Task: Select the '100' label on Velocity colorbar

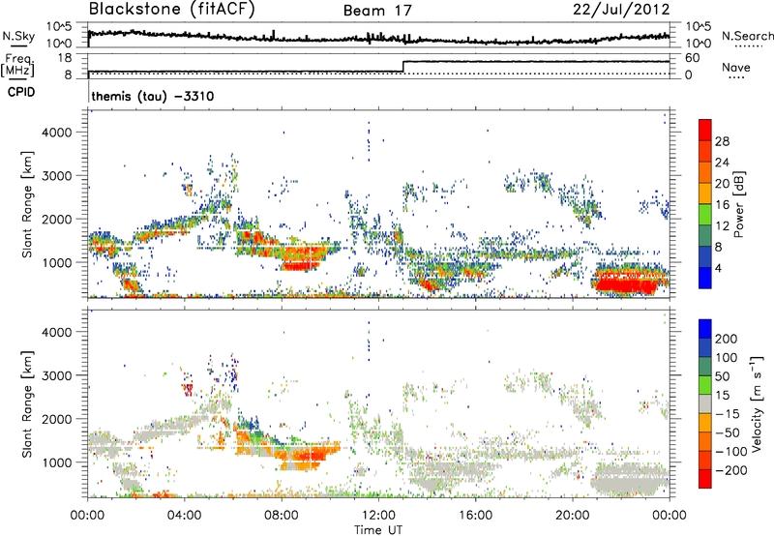Action: pos(727,358)
